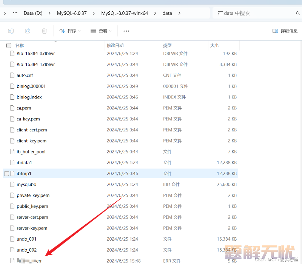Image resolution: width=302 pixels, height=264 pixels.
Task: Expand the chevron after MySQL-8.0.37-winx64 breadcrumb
Action: tap(155, 13)
